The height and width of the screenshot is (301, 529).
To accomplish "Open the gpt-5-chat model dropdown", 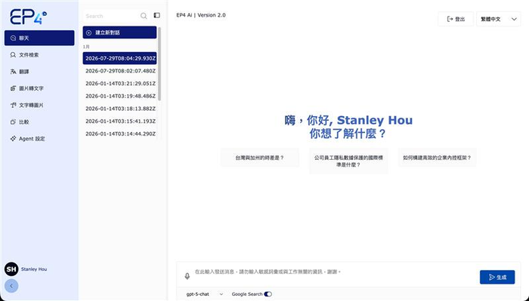I will click(x=205, y=294).
